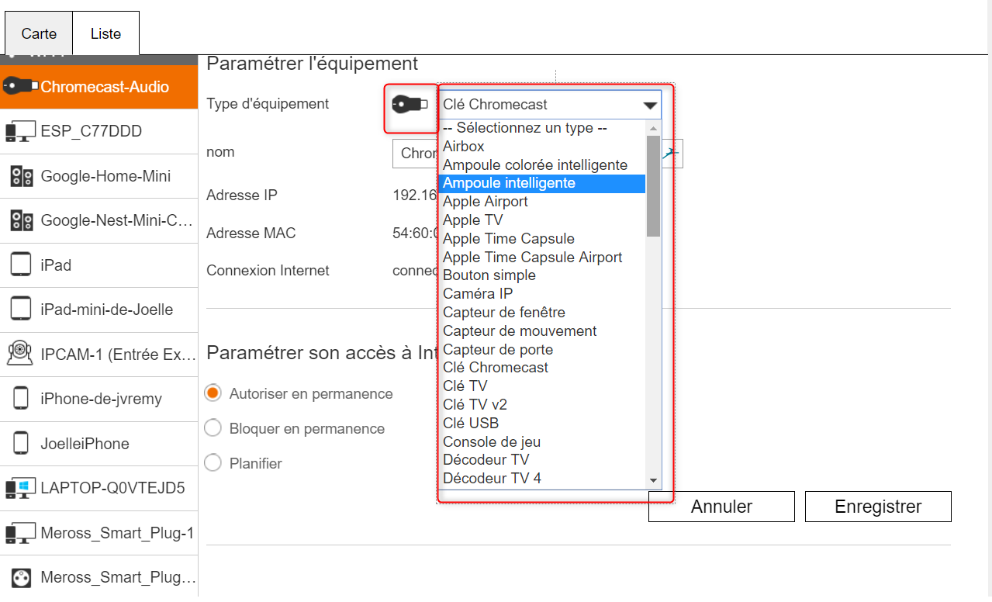Screen dimensions: 992x602
Task: Click the IPCAM-1 webcam icon
Action: [21, 355]
